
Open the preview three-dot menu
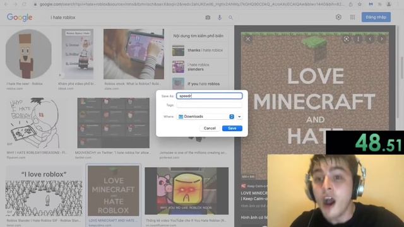(358, 39)
